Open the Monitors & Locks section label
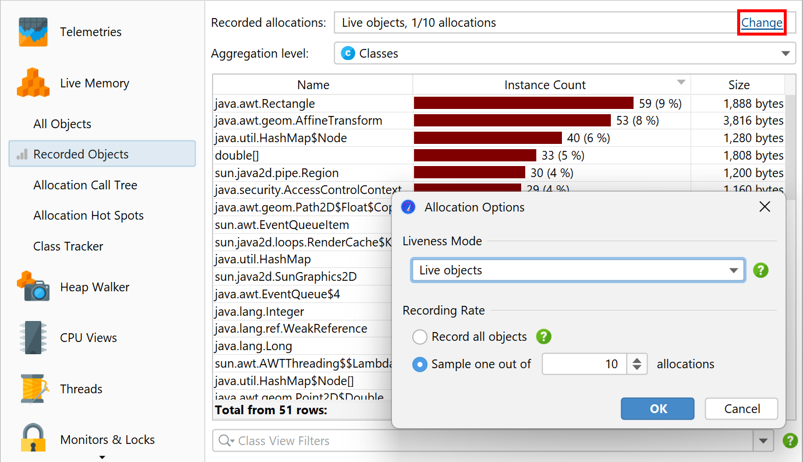Image resolution: width=803 pixels, height=462 pixels. 108,440
